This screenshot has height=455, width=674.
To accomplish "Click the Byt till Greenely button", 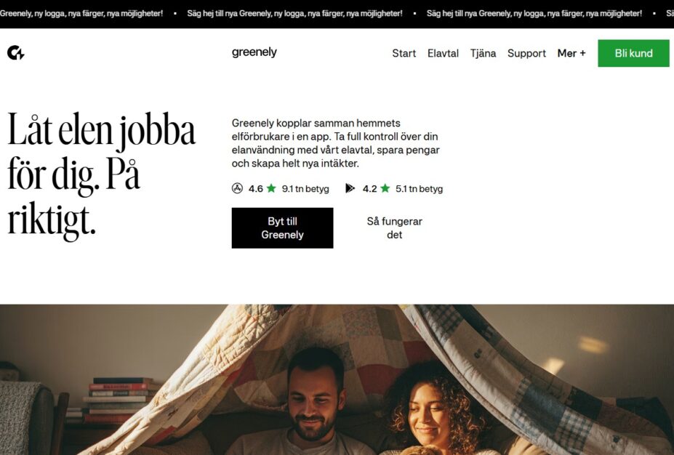I will click(282, 228).
